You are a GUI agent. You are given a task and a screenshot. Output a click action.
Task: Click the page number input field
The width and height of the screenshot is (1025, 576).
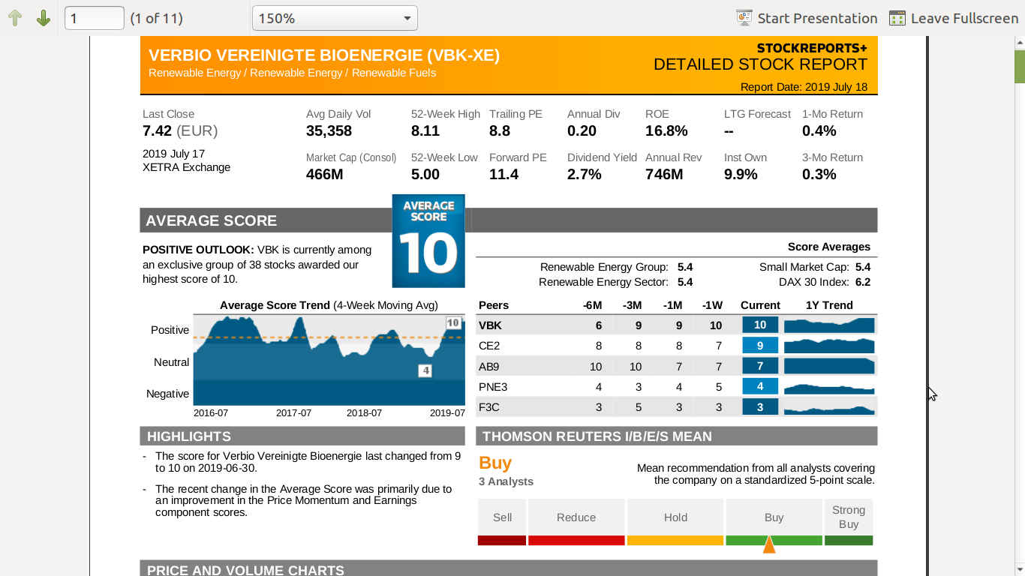click(95, 18)
